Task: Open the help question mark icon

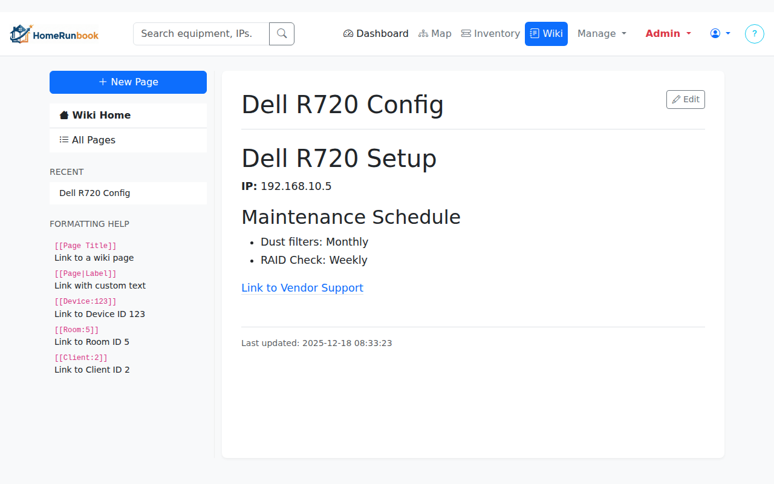Action: pos(754,34)
